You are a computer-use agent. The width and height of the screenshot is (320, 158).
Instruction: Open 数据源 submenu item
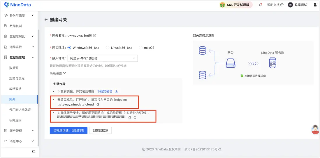point(14,68)
